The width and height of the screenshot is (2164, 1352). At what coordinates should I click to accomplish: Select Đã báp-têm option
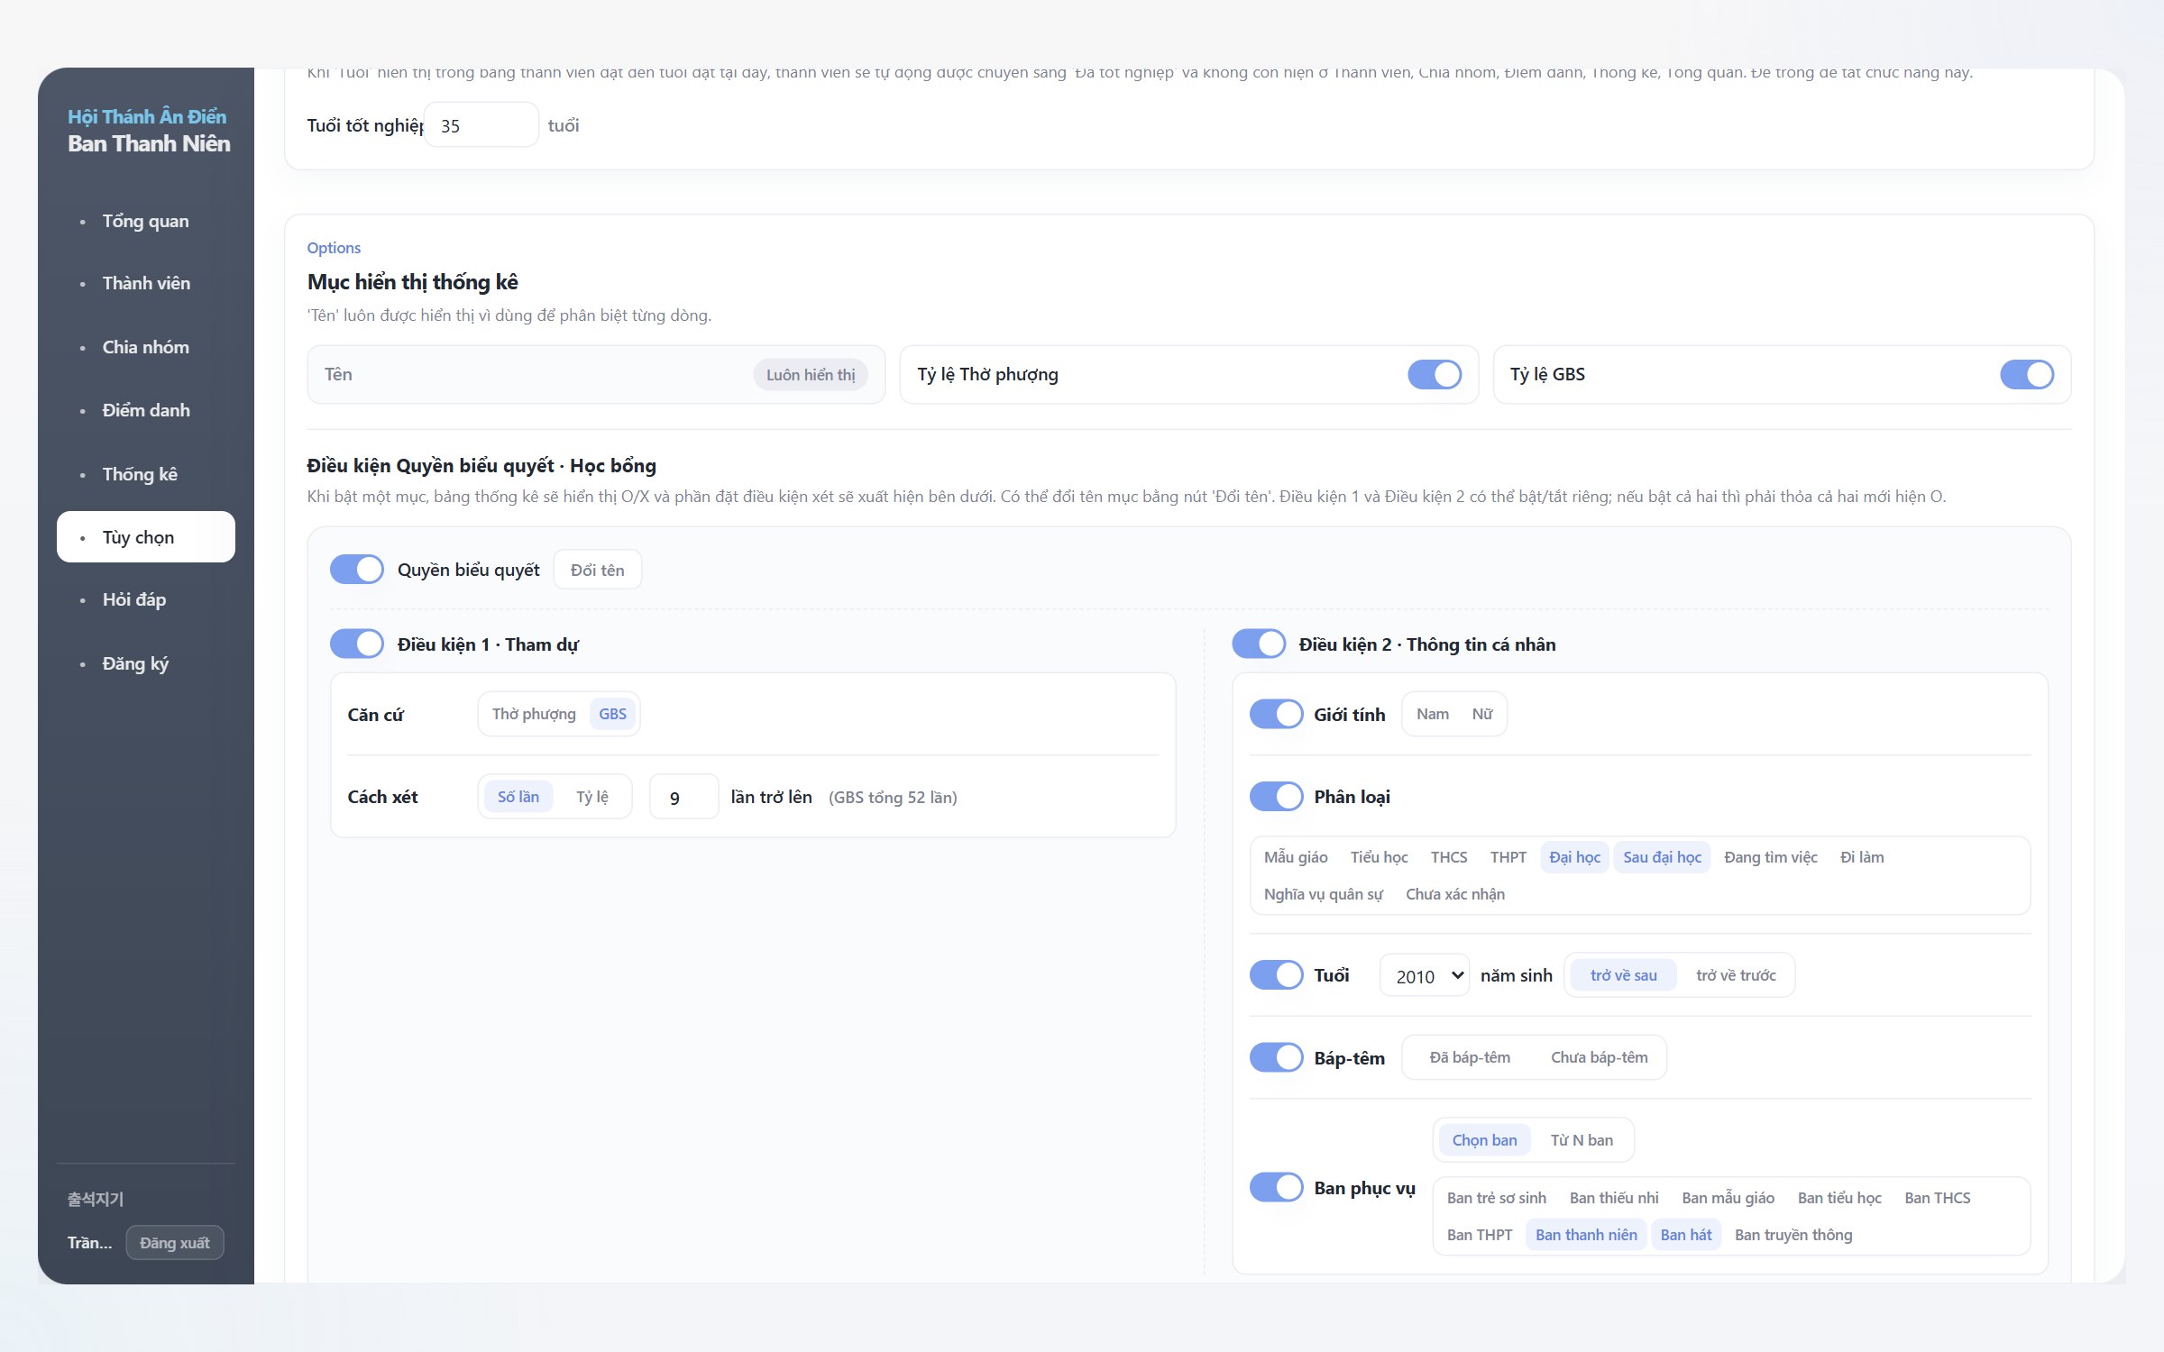(x=1470, y=1057)
